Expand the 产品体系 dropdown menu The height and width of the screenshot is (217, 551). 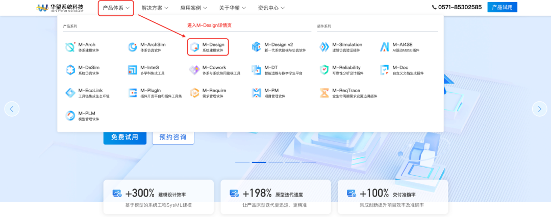point(116,8)
